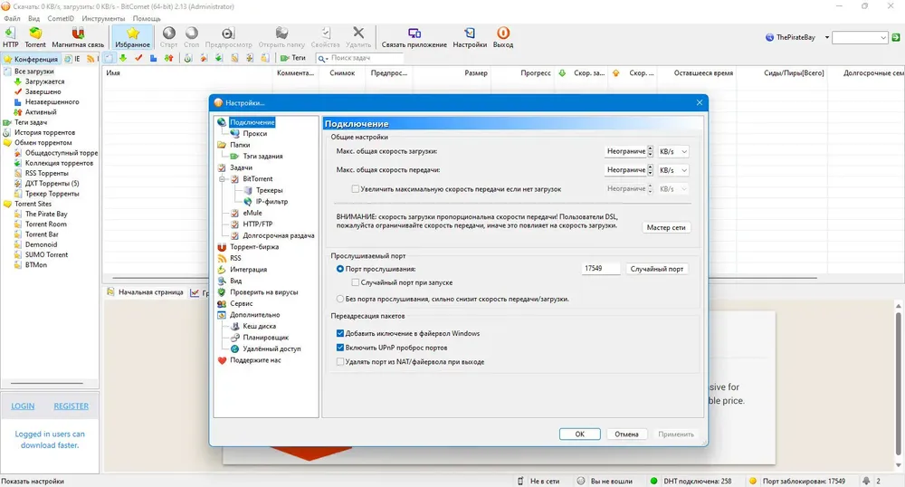Select the Прокси item in settings tree

(254, 133)
